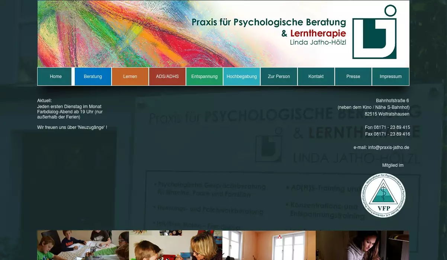Image resolution: width=447 pixels, height=260 pixels.
Task: Open the photo of dark-haired woman
Action: click(362, 245)
